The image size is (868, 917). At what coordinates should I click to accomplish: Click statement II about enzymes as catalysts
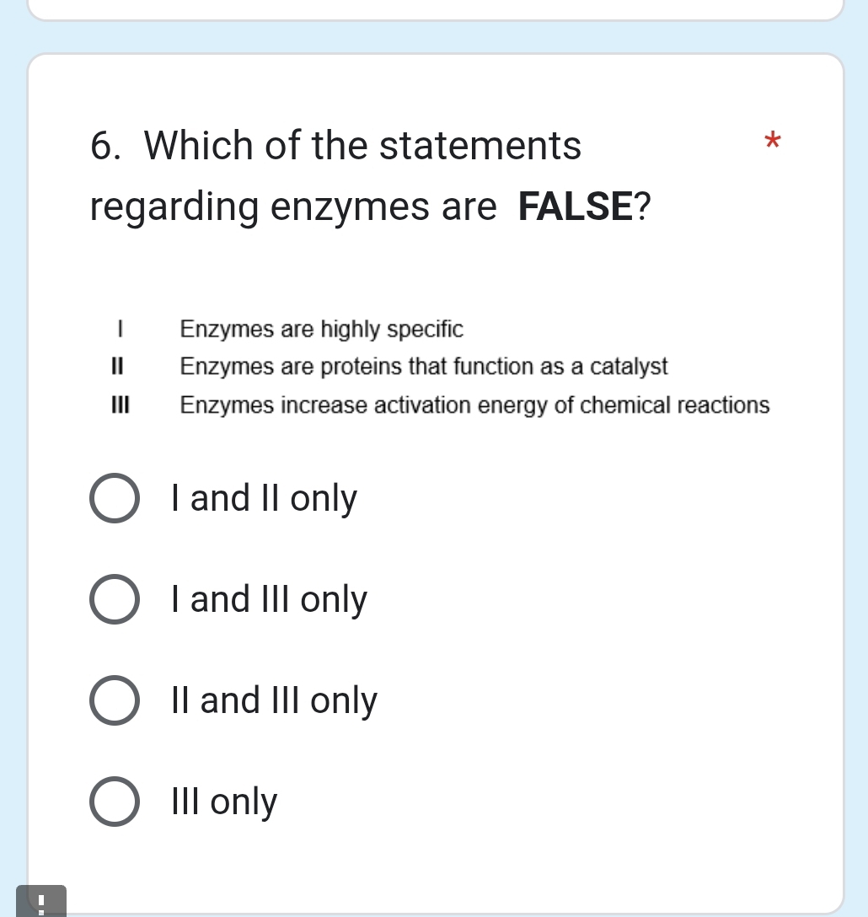[424, 366]
